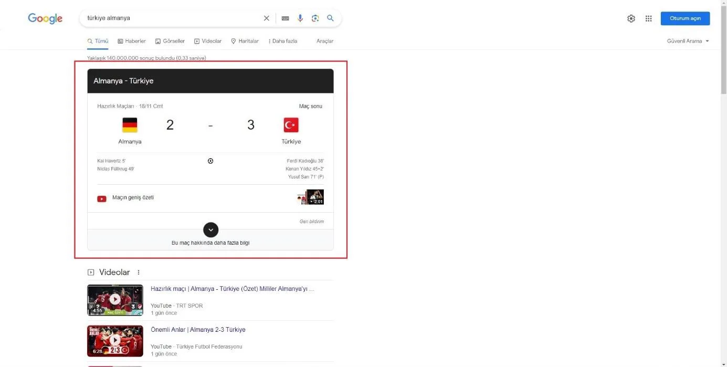Open 'Hazırlık maçı | Almanya - Türkiye (Özet)' video link
Viewport: 727px width, 367px height.
(233, 289)
